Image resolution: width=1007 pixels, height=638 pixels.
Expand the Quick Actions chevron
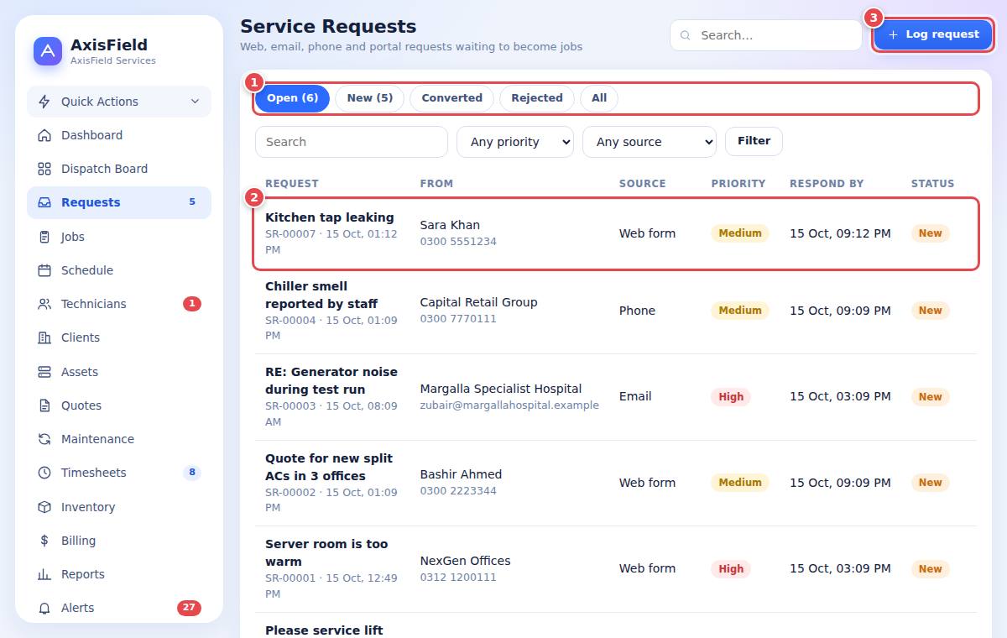point(195,102)
